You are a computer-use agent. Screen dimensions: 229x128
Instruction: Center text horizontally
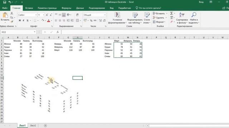[x=60, y=21]
